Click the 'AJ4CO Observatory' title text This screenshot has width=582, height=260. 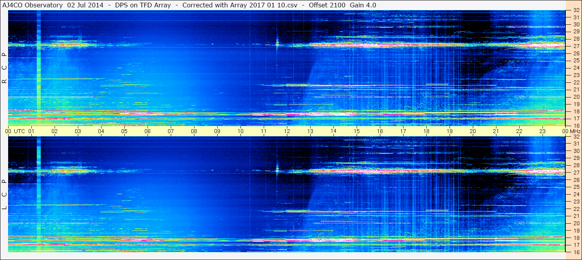pos(32,5)
